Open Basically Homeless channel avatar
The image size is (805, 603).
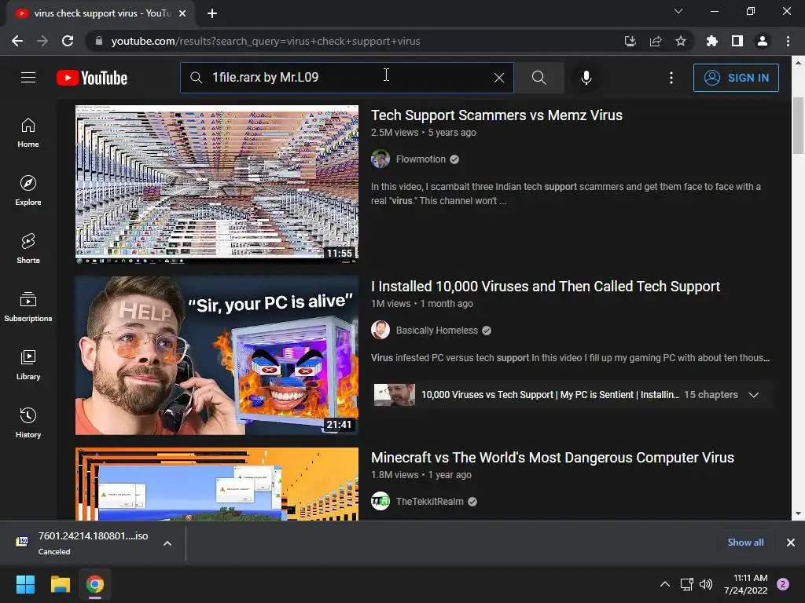click(380, 331)
